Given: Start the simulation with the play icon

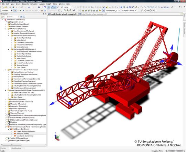Looking at the screenshot, I should (21, 11).
